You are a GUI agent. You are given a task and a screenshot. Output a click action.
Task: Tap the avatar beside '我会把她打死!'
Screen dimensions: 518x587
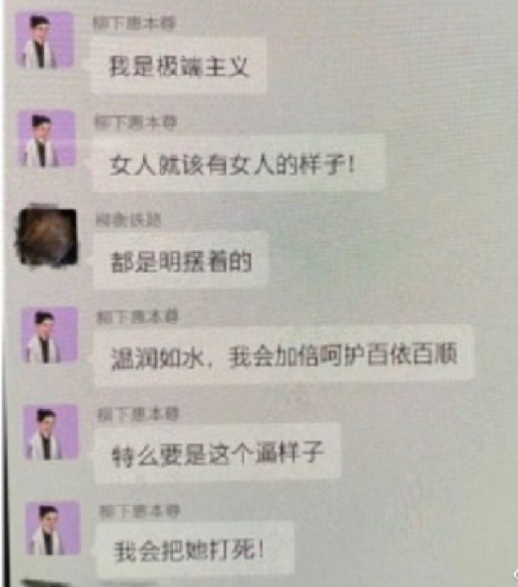point(53,529)
